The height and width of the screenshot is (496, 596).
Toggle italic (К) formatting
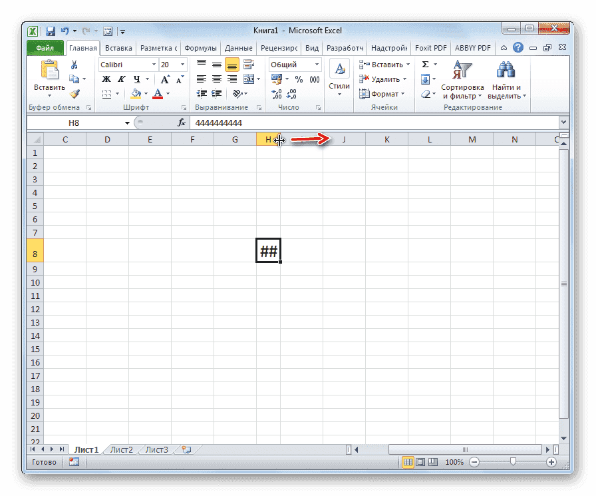point(122,79)
